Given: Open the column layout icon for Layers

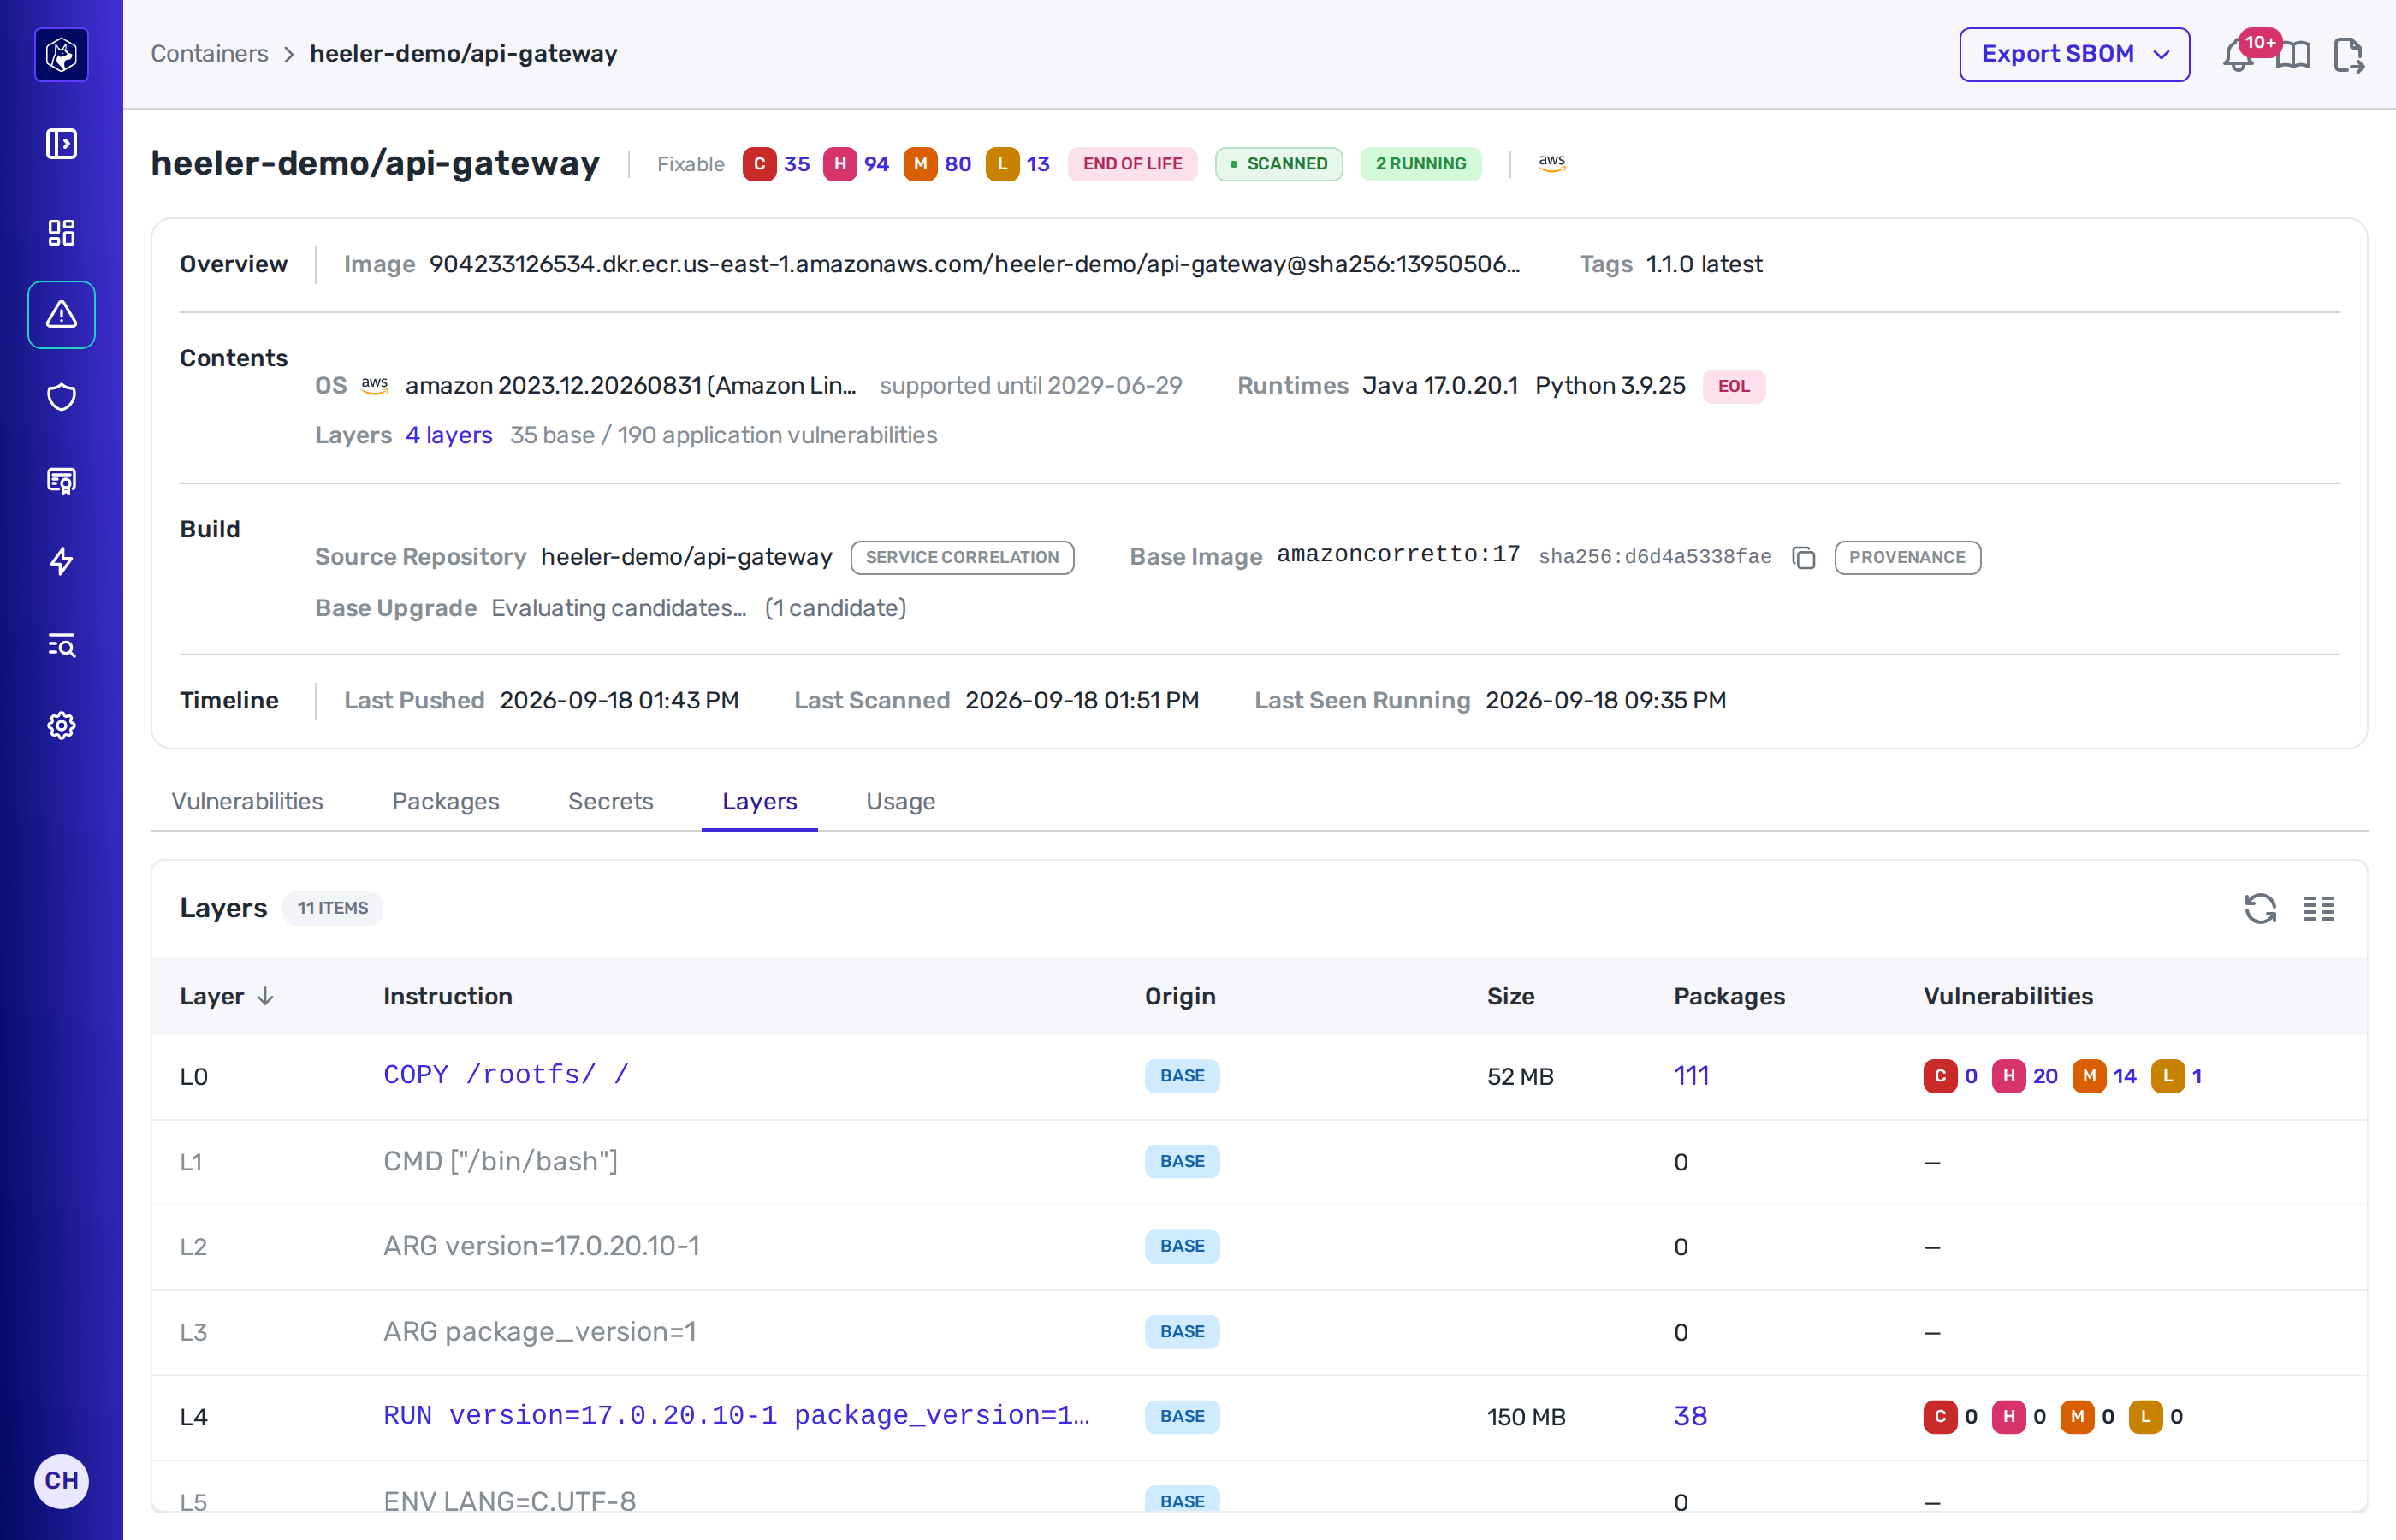Looking at the screenshot, I should pyautogui.click(x=2319, y=908).
